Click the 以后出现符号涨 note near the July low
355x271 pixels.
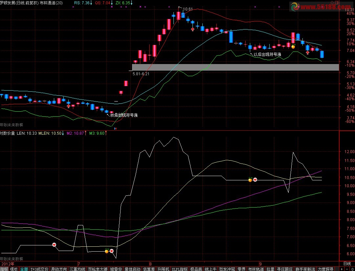124,115
